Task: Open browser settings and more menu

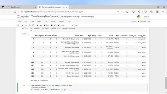Action: (163, 12)
